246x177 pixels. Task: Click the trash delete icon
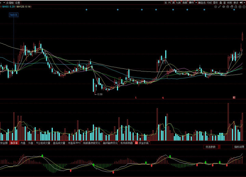(228, 6)
